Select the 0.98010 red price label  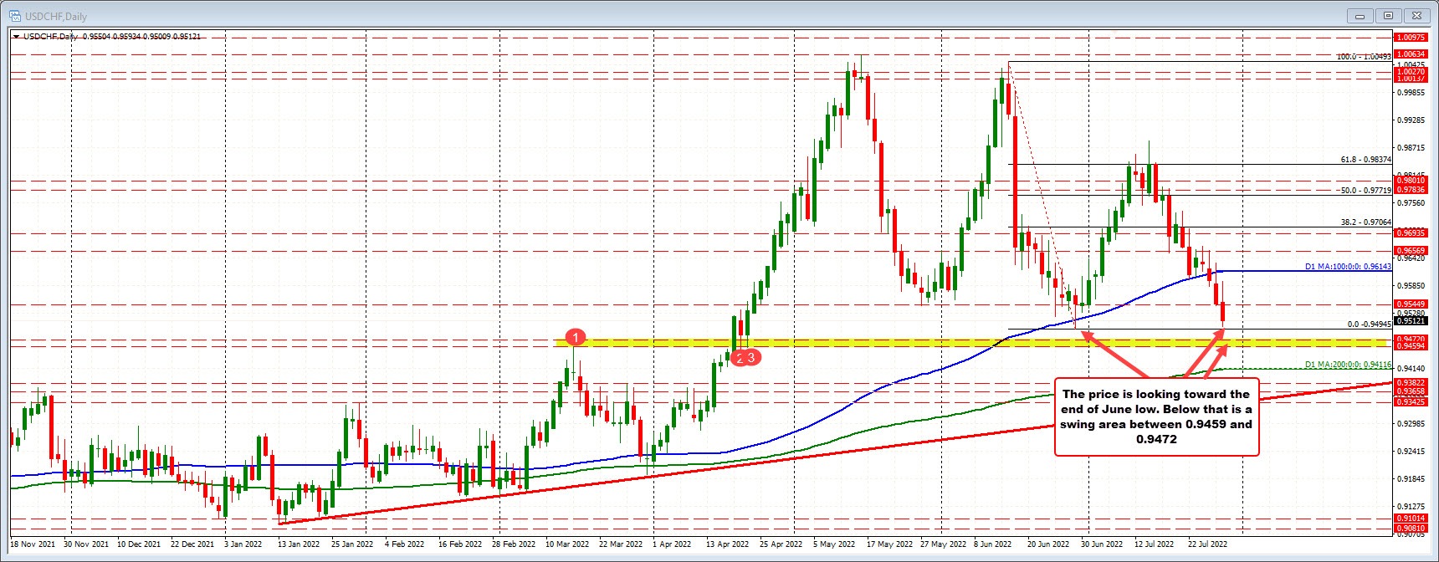pyautogui.click(x=1410, y=181)
